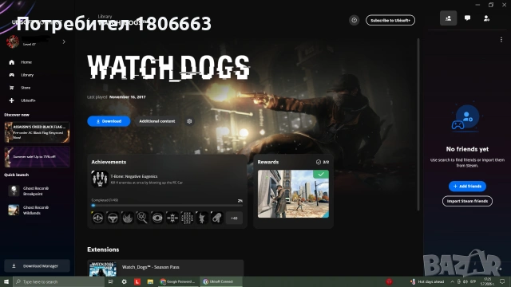Open the account profile icon at top right

pos(486,18)
